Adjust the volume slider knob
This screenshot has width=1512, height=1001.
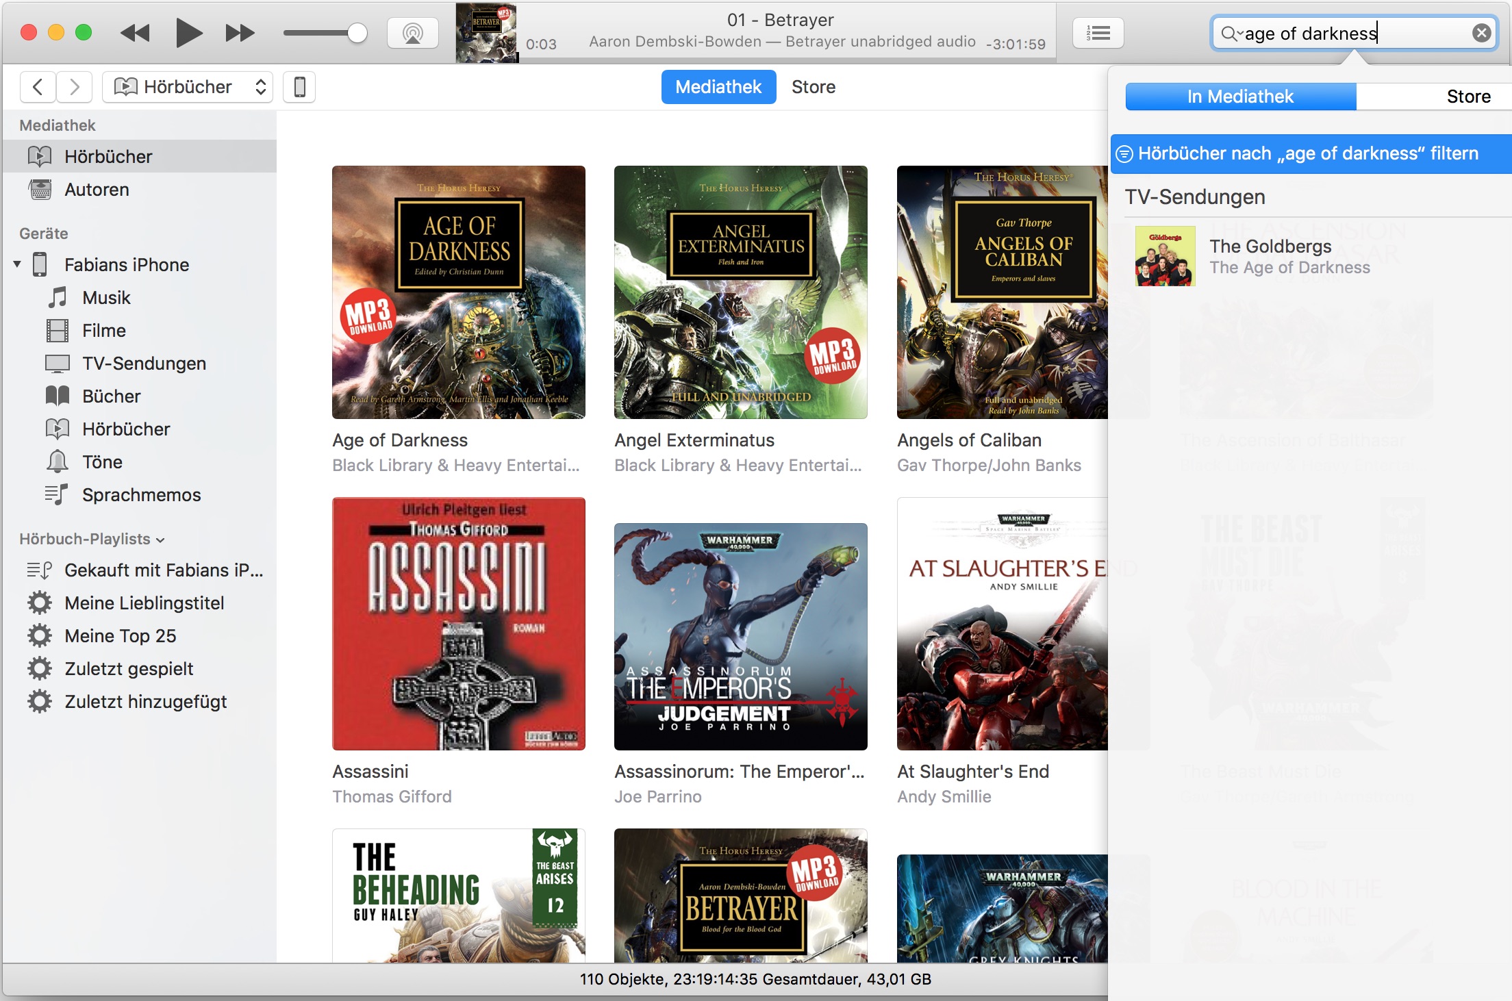click(357, 33)
